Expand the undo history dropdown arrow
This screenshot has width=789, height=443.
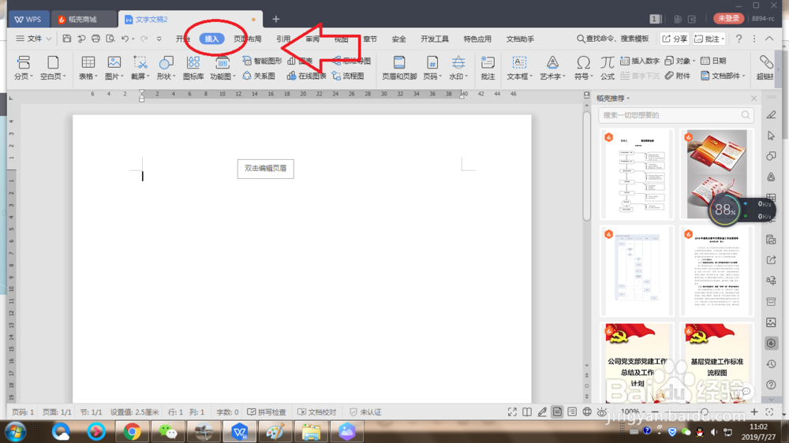133,39
